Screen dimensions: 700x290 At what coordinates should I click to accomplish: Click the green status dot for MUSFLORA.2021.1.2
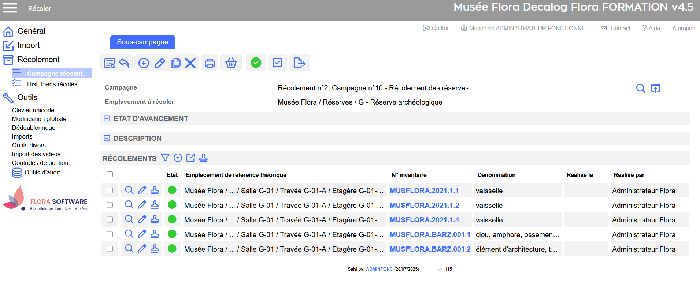coord(172,205)
